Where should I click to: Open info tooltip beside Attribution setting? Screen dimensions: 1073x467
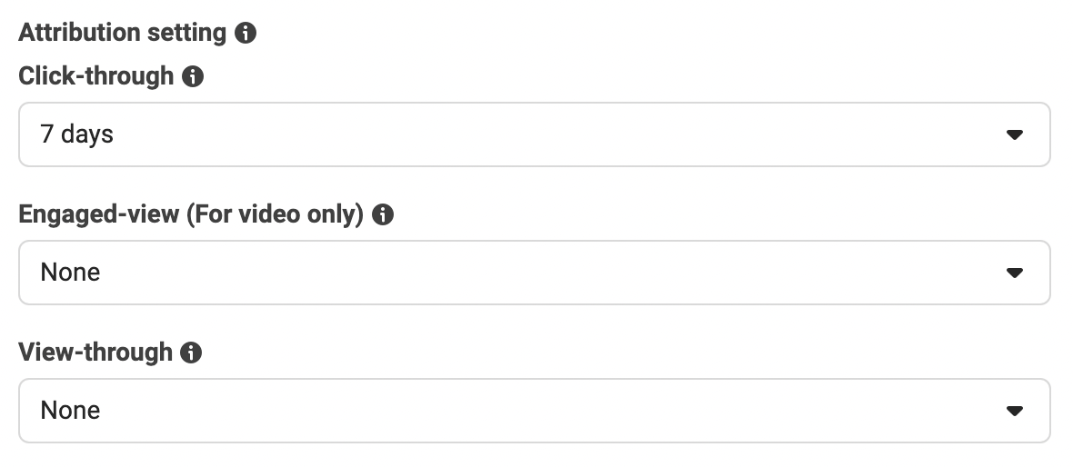245,33
